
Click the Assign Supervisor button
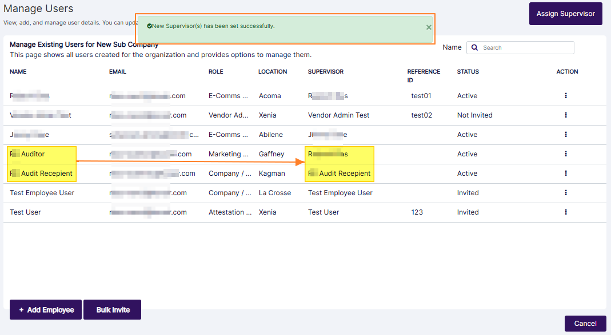click(565, 13)
